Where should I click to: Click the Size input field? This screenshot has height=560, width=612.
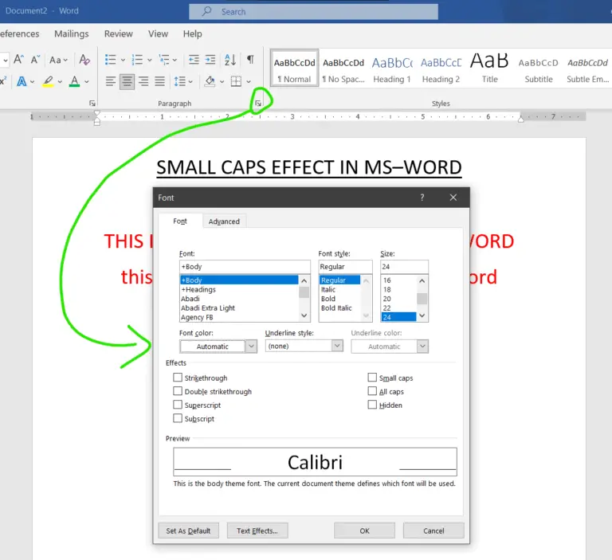(x=404, y=267)
